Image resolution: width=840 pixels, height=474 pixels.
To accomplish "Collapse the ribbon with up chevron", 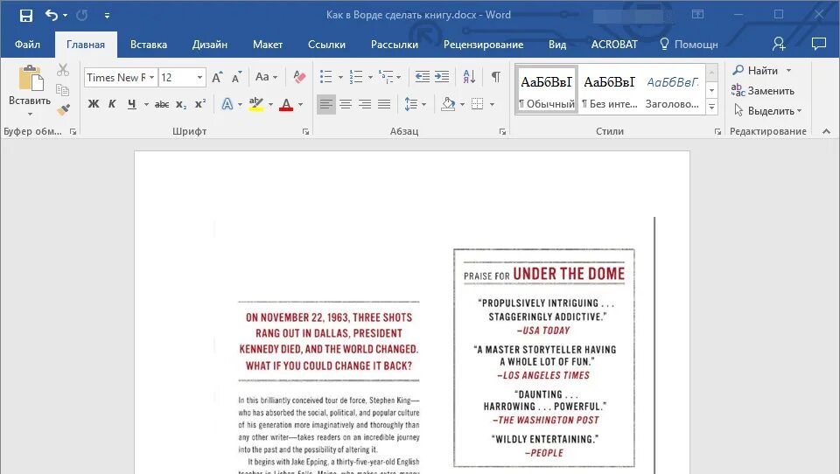I will 826,131.
